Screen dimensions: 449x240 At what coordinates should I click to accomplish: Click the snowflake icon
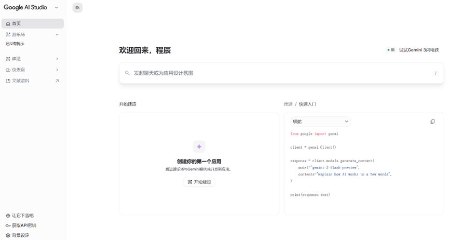click(x=8, y=216)
